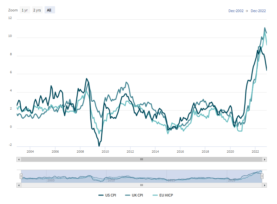Click the right arrow of navigator scrollbar
The image size is (277, 204).
click(265, 185)
